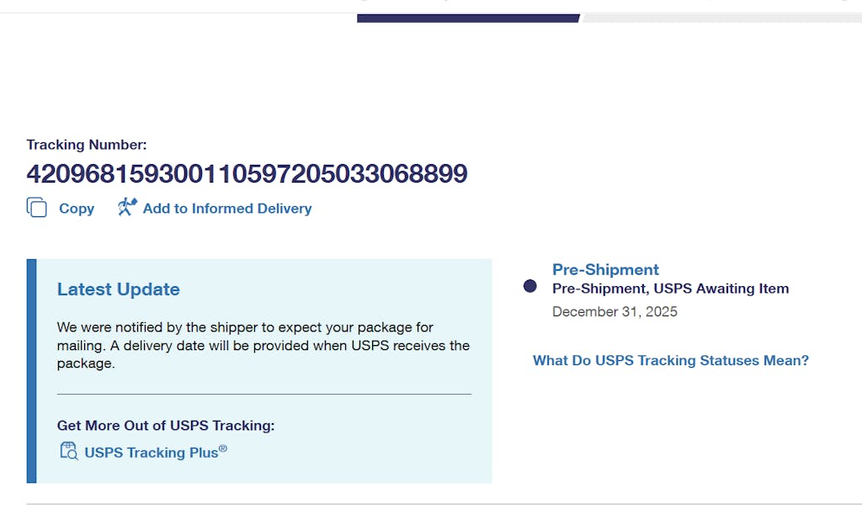
Task: Click the Tracking Number label
Action: tap(87, 145)
